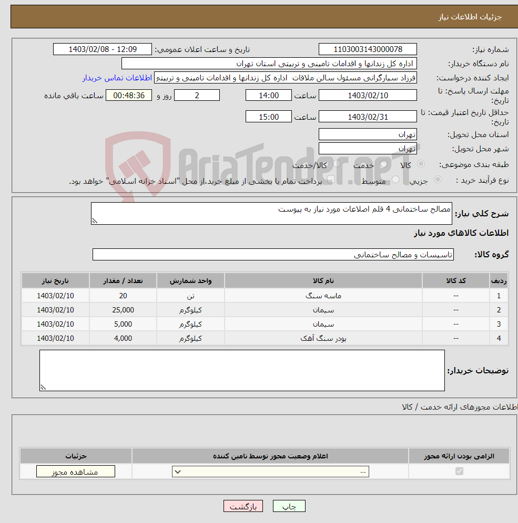Click the need number field 1103003143000078
The width and height of the screenshot is (518, 523).
click(x=368, y=49)
